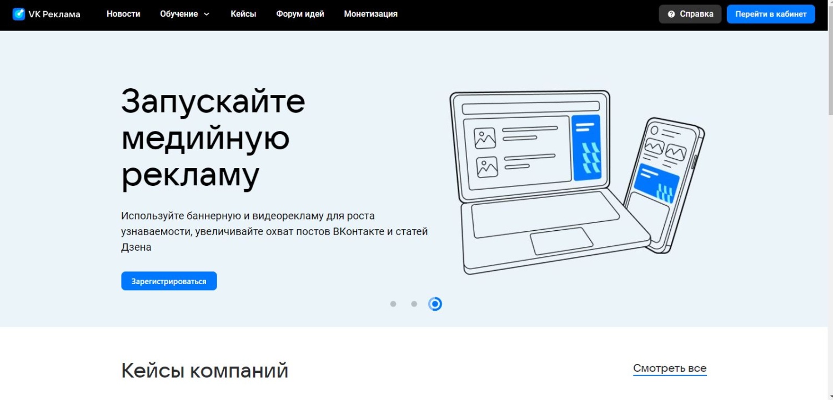Click the laptop and phone illustration

pos(576,183)
